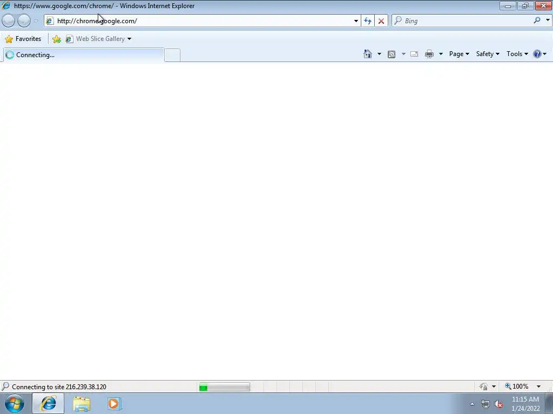
Task: Show hidden system tray icons
Action: pyautogui.click(x=472, y=404)
